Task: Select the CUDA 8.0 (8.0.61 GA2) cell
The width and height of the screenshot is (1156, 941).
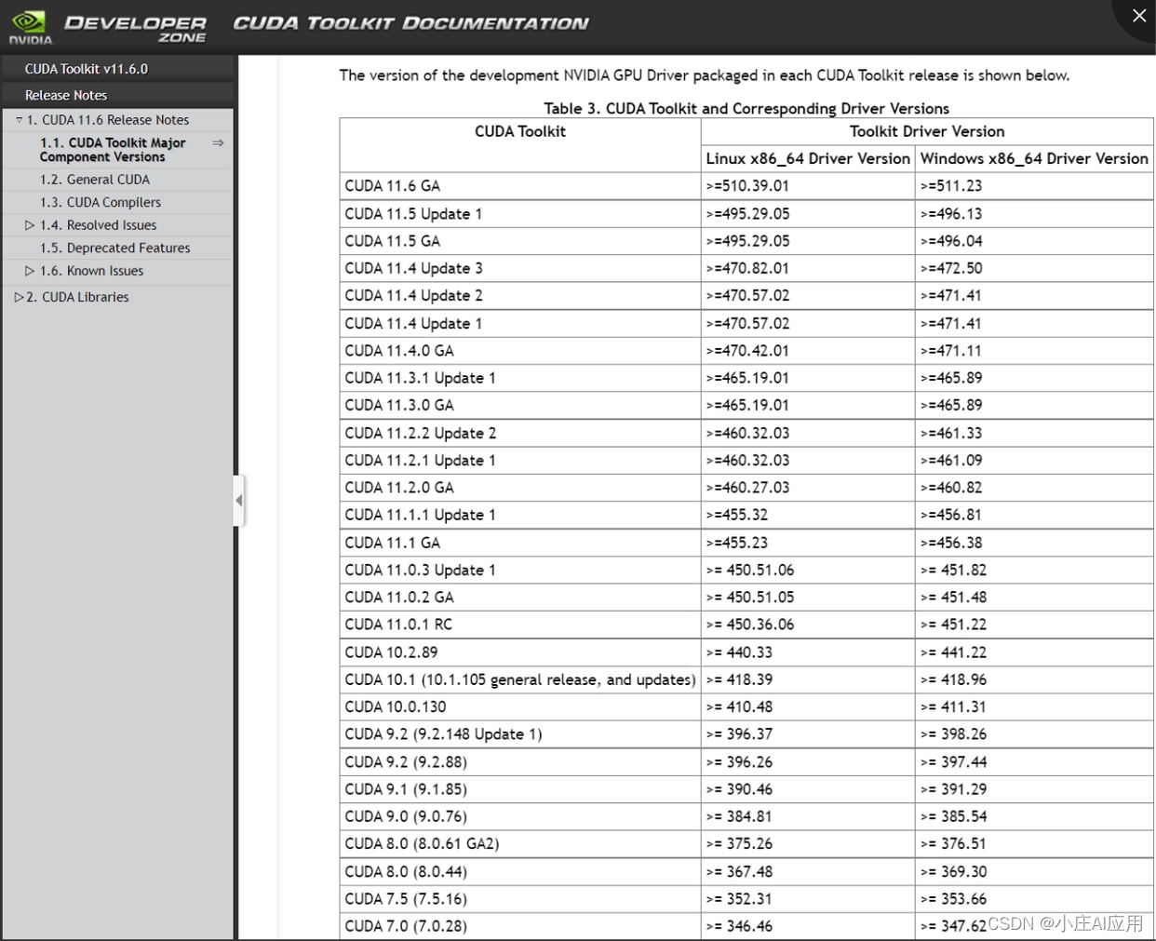Action: 520,843
